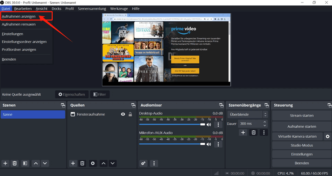This screenshot has height=176, width=332.
Task: Move source down in Quellen list
Action: [x=112, y=163]
